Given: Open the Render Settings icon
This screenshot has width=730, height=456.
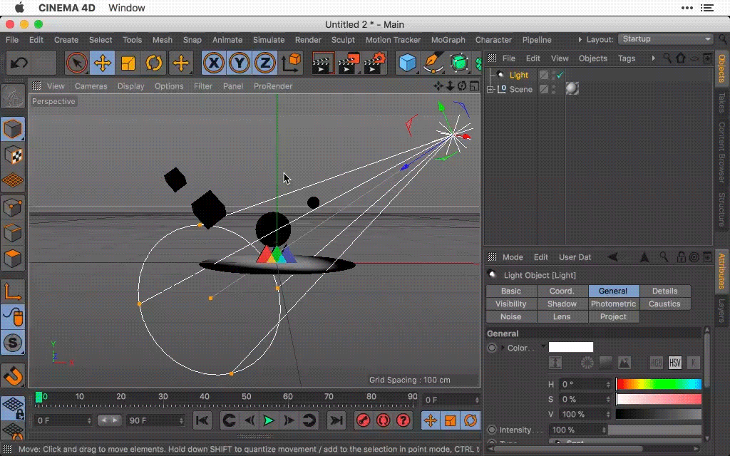Looking at the screenshot, I should pyautogui.click(x=374, y=63).
